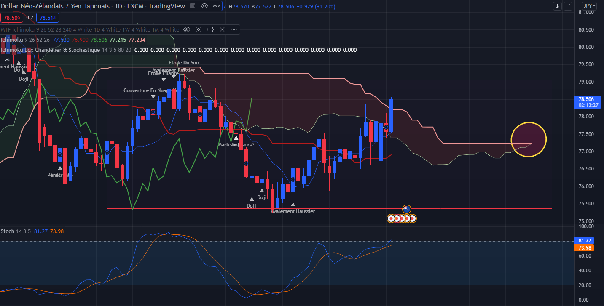Click the Couverture En Nuage Noir label
Screen dimensions: 604x306
pos(153,90)
